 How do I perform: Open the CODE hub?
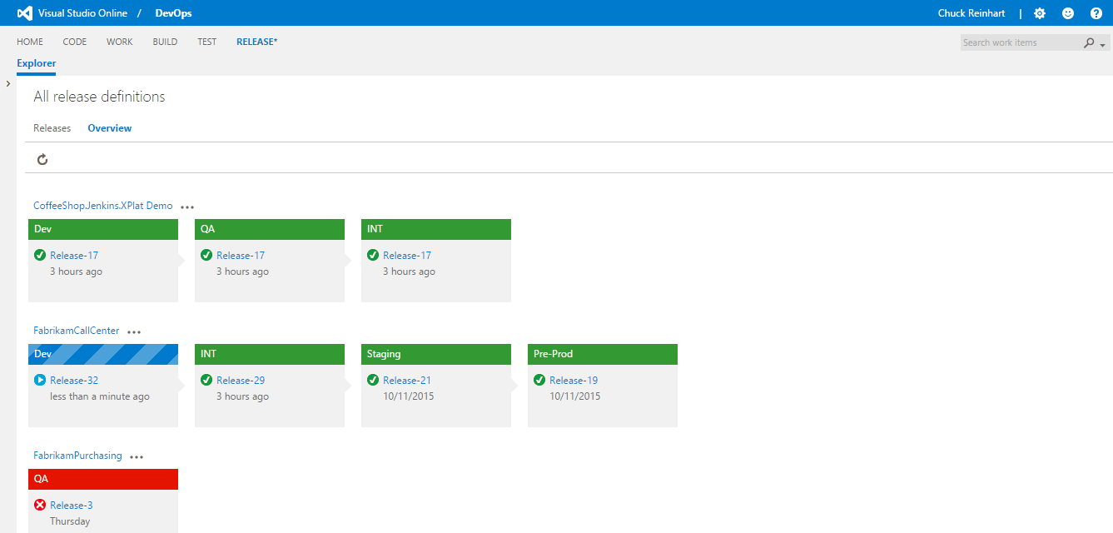coord(75,42)
